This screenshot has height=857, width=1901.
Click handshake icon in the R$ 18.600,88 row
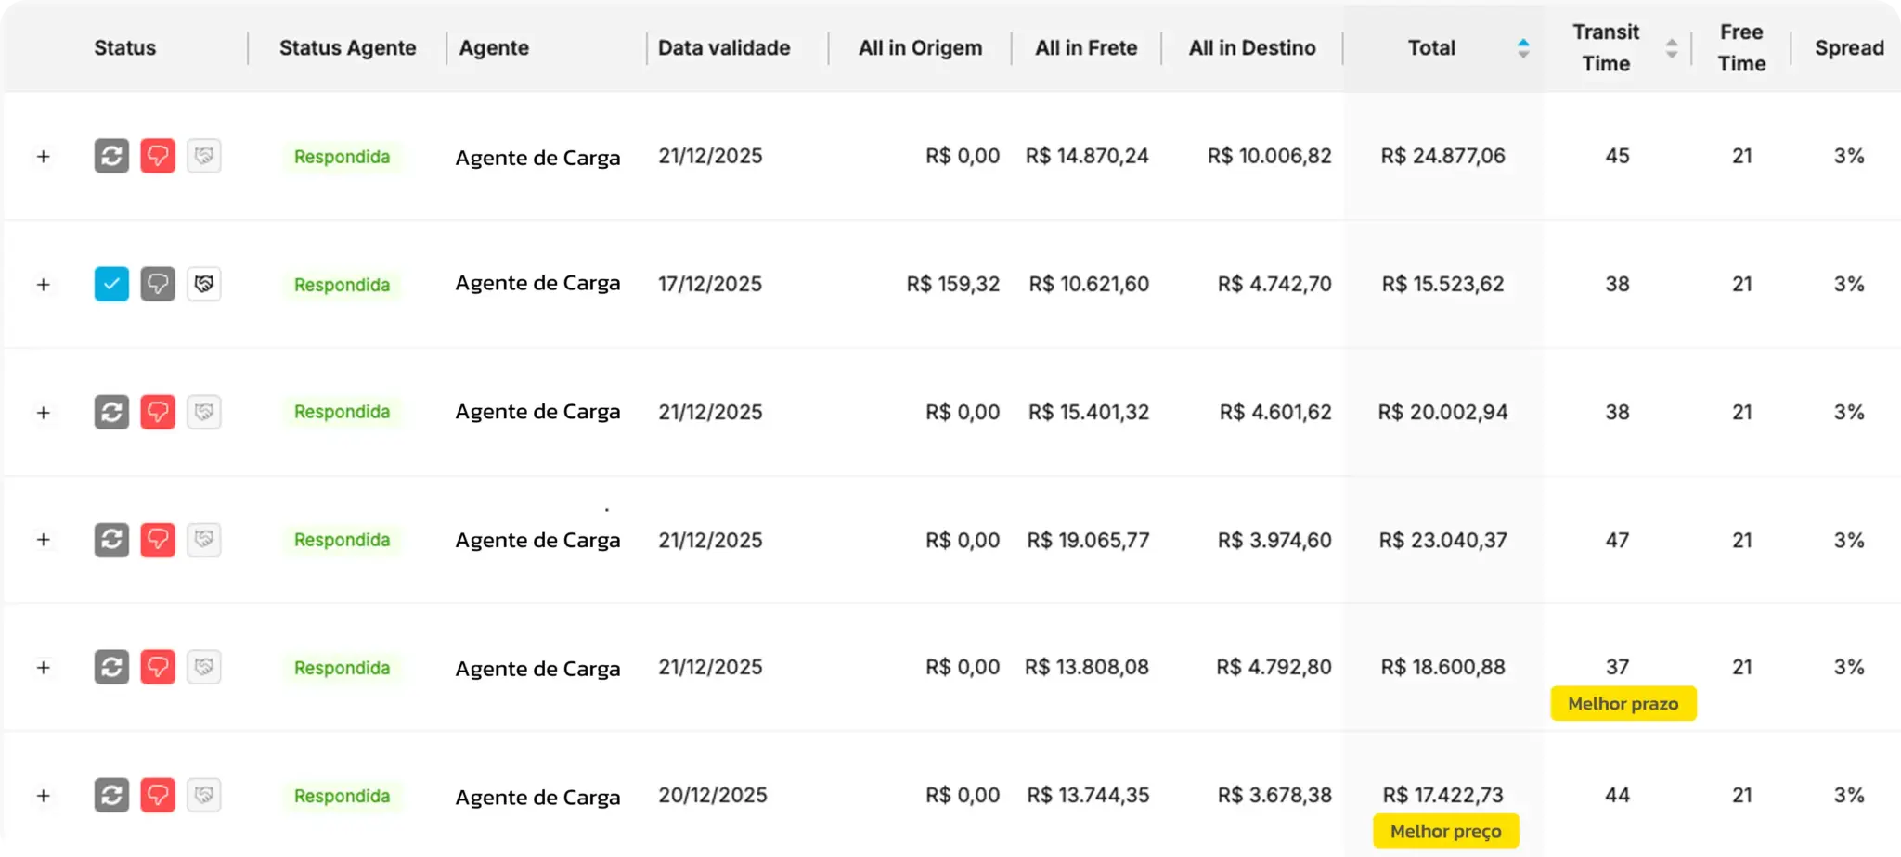[204, 667]
